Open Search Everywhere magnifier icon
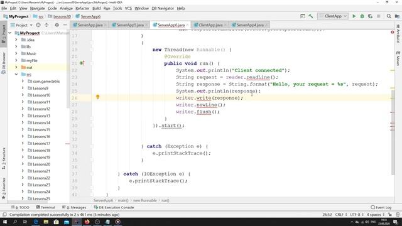Image resolution: width=402 pixels, height=226 pixels. [389, 16]
